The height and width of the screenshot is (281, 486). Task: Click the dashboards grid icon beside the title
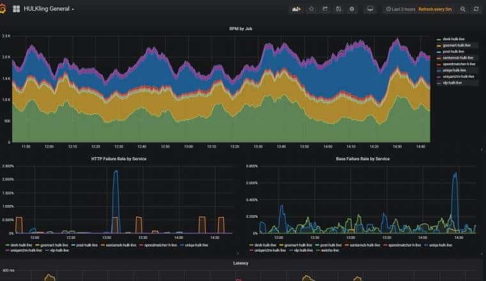[17, 9]
